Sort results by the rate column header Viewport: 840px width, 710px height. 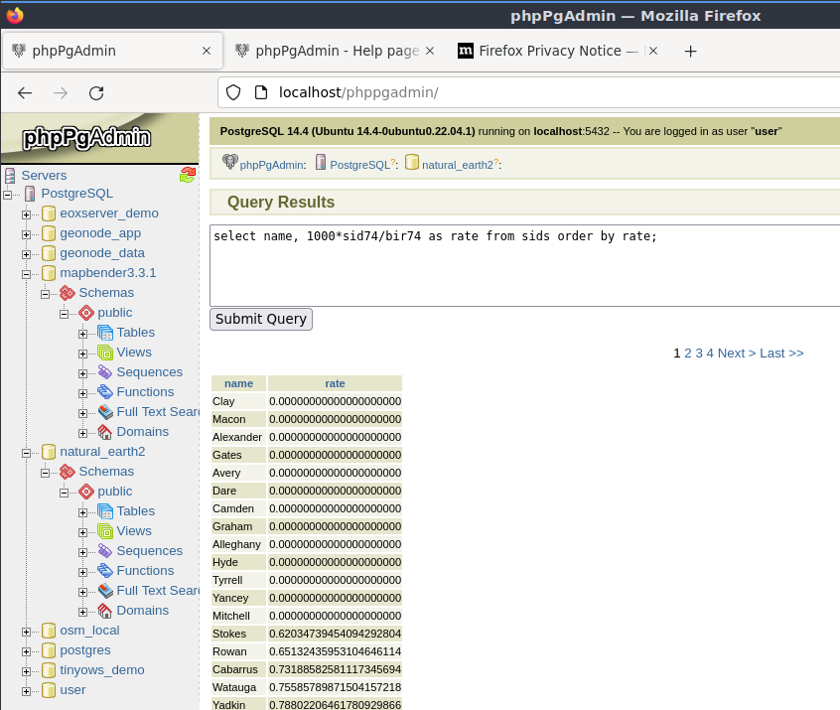[x=335, y=383]
